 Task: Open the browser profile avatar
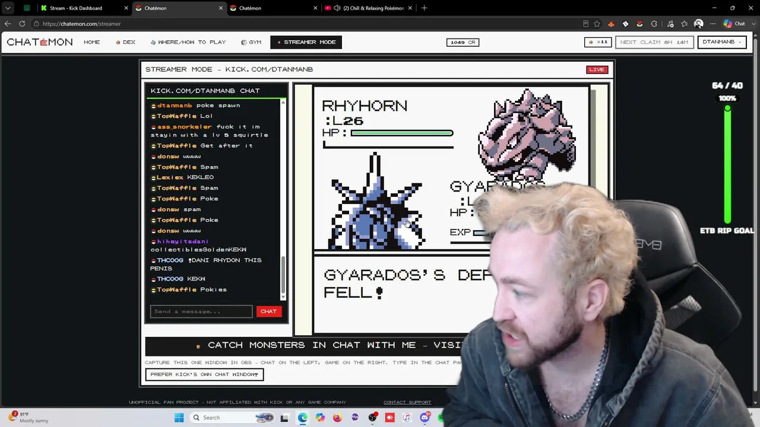[699, 24]
